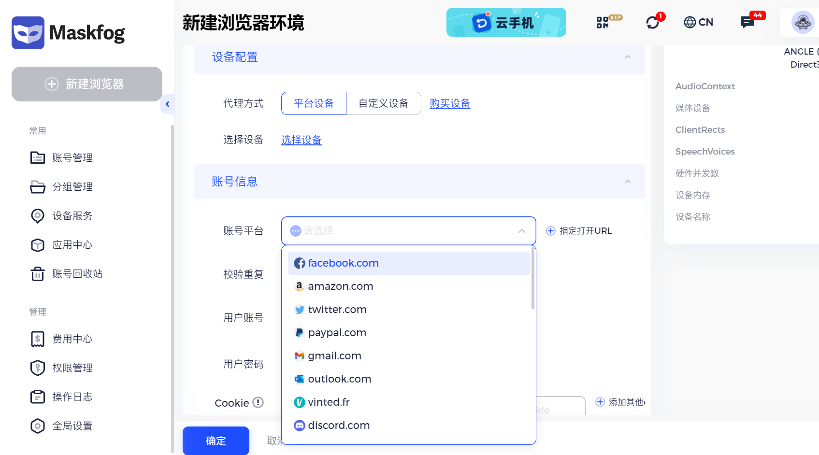Choose outlook.com from the platform list
The image size is (819, 455).
(409, 379)
